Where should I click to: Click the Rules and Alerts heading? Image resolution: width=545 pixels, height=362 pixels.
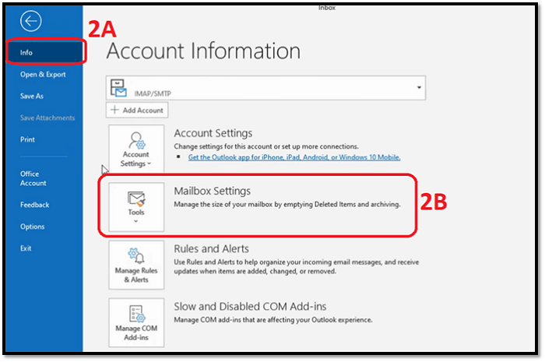[211, 249]
